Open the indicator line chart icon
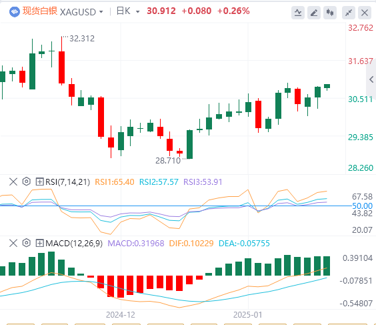376x325 pixels. point(298,13)
